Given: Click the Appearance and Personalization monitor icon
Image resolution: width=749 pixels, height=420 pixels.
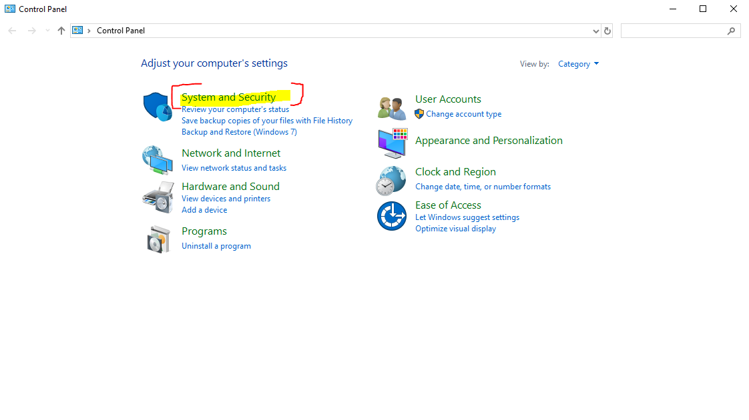Looking at the screenshot, I should pos(392,143).
